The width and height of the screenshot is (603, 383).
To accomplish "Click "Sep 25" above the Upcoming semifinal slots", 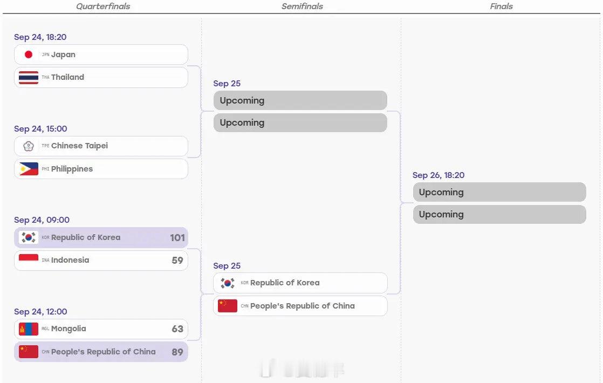I will click(x=227, y=84).
